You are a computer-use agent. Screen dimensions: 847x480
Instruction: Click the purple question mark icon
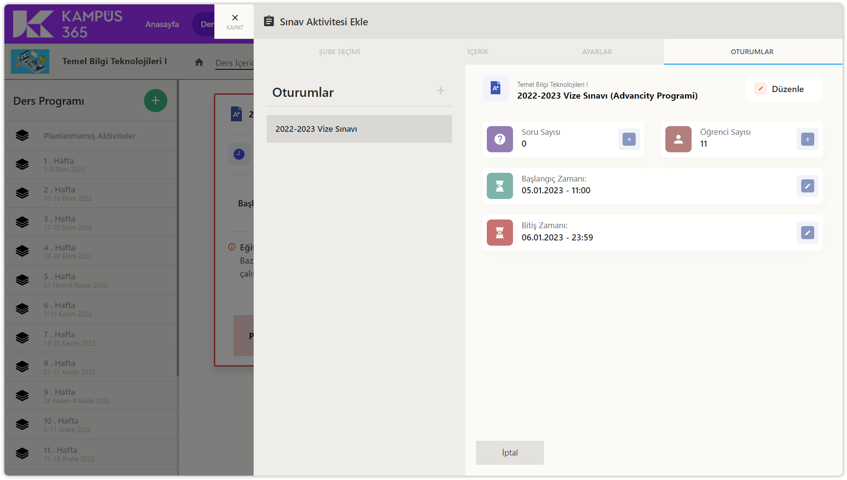pyautogui.click(x=499, y=139)
